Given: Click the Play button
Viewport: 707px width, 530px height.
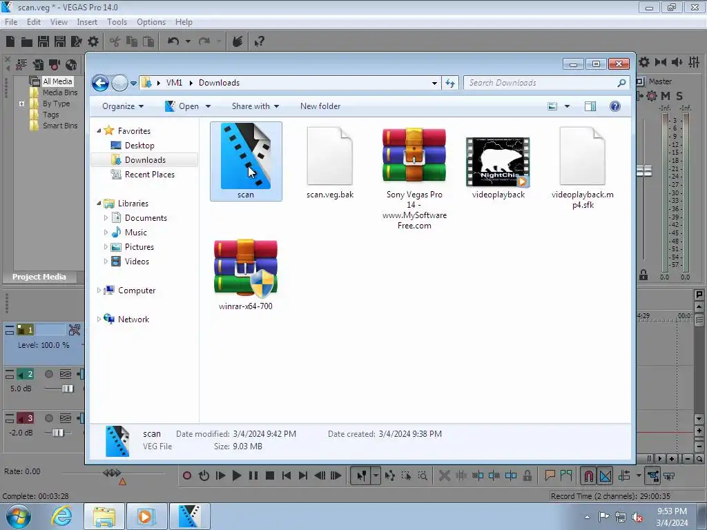Looking at the screenshot, I should tap(237, 475).
